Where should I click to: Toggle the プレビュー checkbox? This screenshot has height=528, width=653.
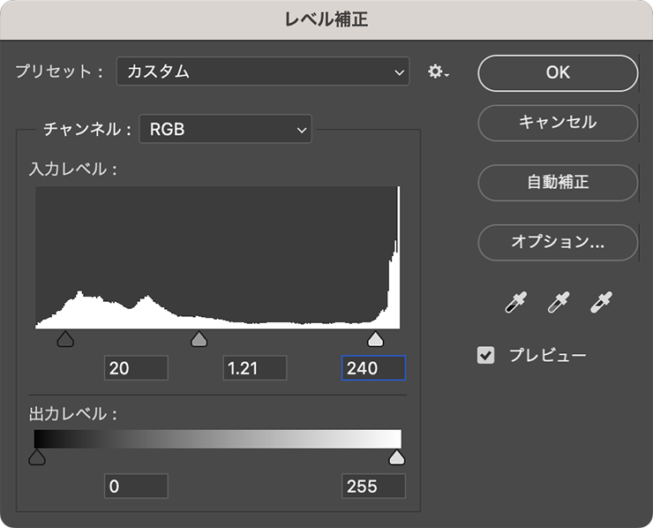[x=485, y=356]
